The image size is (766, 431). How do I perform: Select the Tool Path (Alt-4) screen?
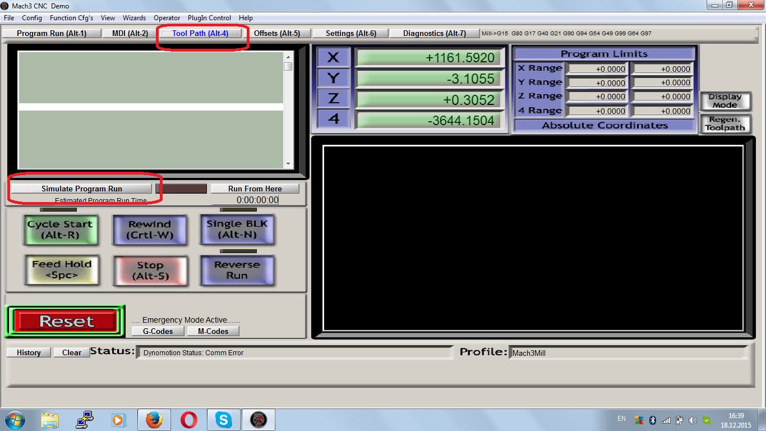coord(200,33)
